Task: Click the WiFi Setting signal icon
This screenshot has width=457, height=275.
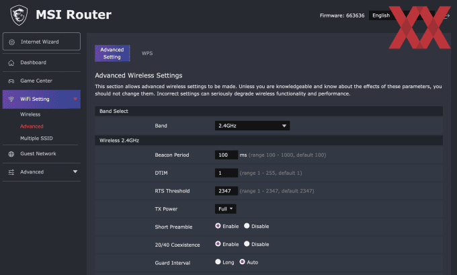Action: [x=11, y=99]
